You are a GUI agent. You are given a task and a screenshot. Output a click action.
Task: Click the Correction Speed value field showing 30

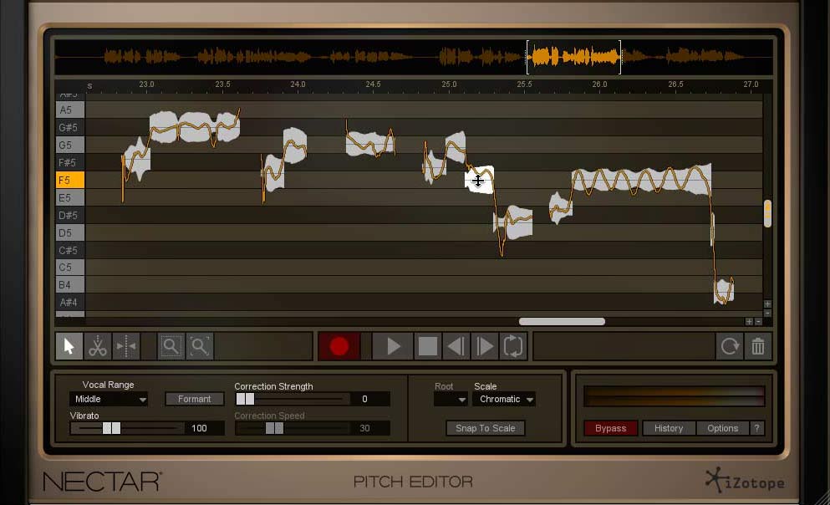point(370,428)
